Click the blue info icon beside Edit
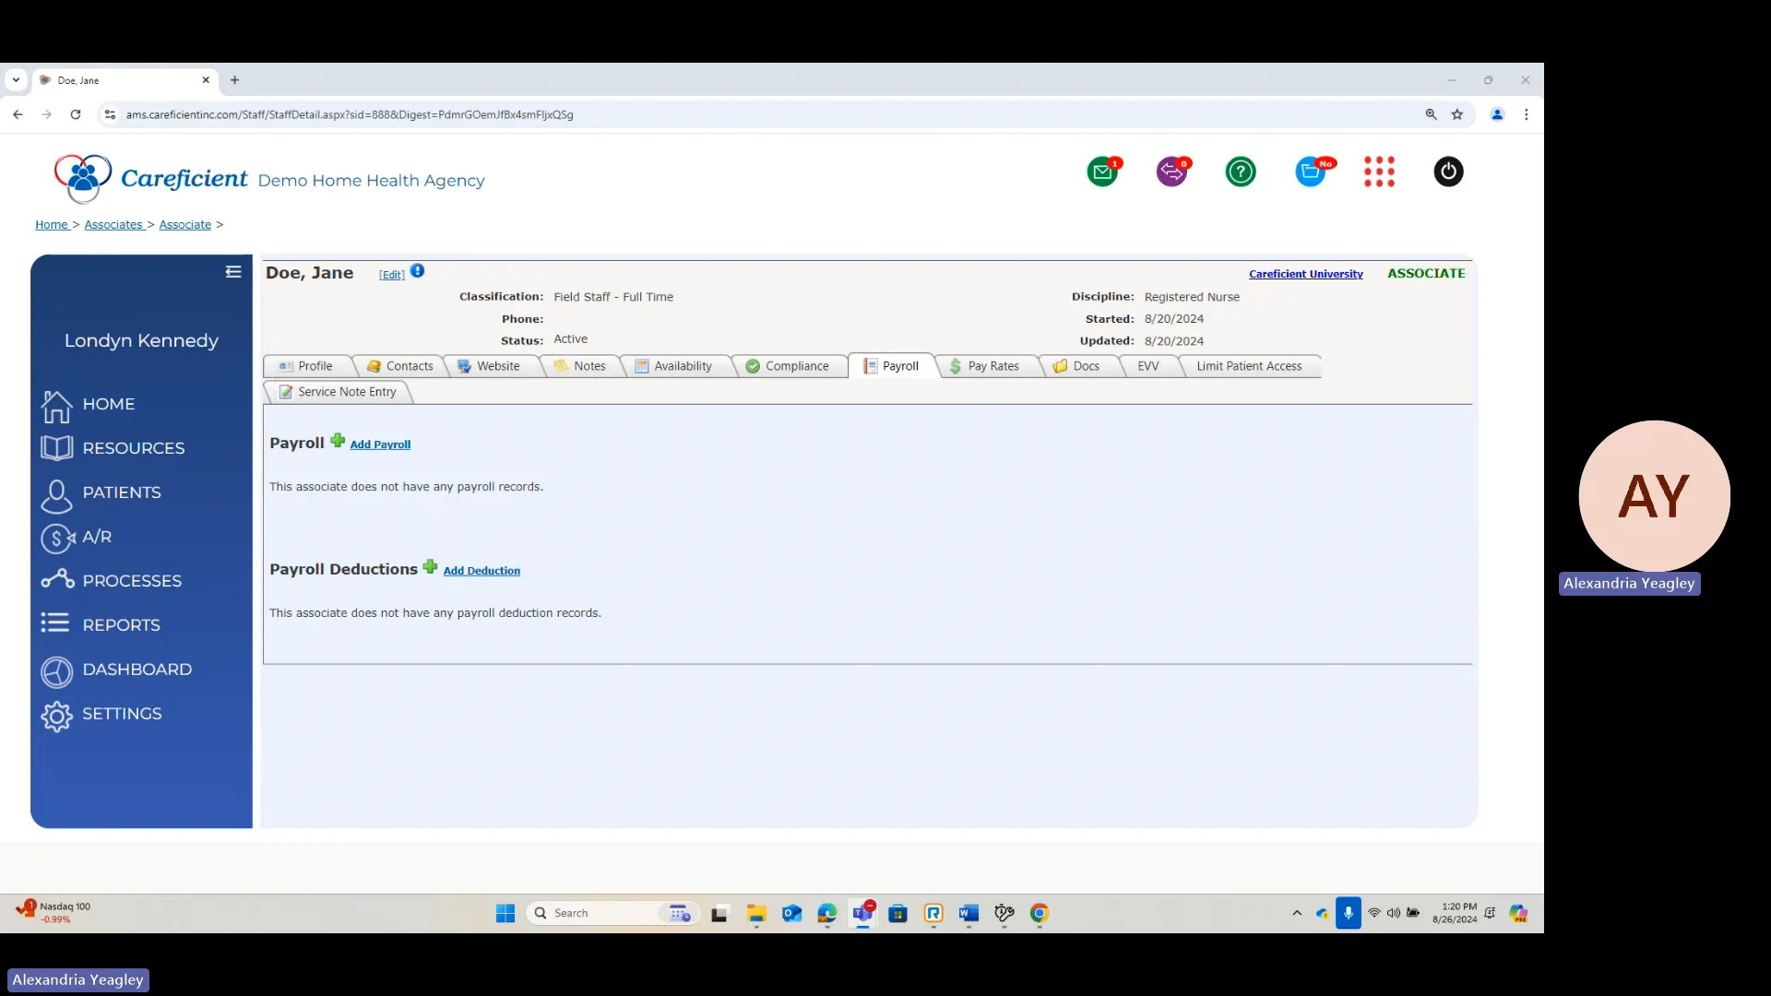This screenshot has height=996, width=1771. (418, 271)
